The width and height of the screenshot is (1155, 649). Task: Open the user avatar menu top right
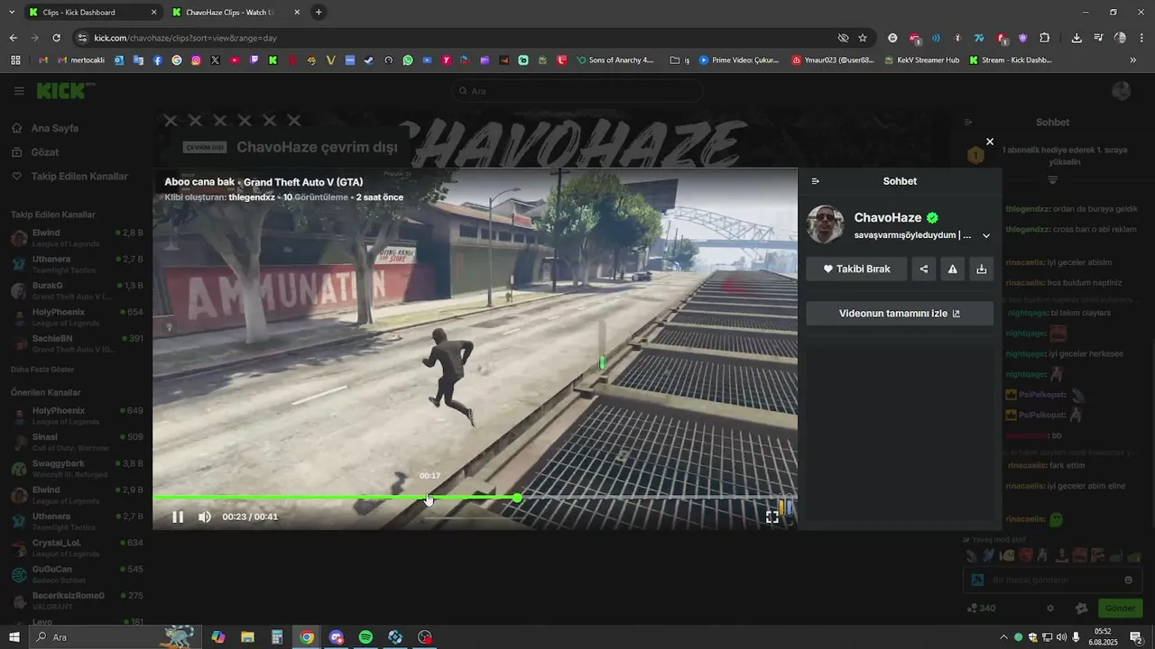(x=1122, y=91)
